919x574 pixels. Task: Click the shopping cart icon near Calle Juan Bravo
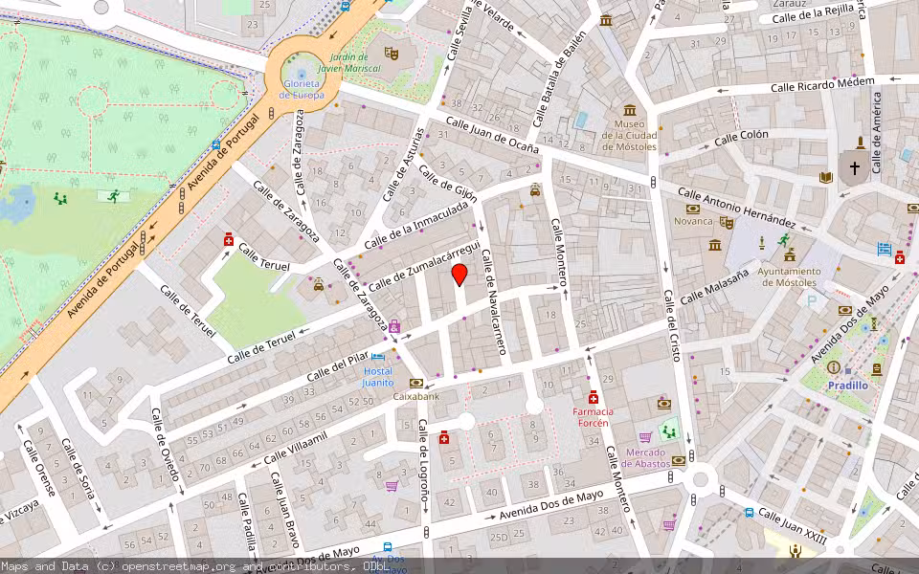tap(391, 486)
